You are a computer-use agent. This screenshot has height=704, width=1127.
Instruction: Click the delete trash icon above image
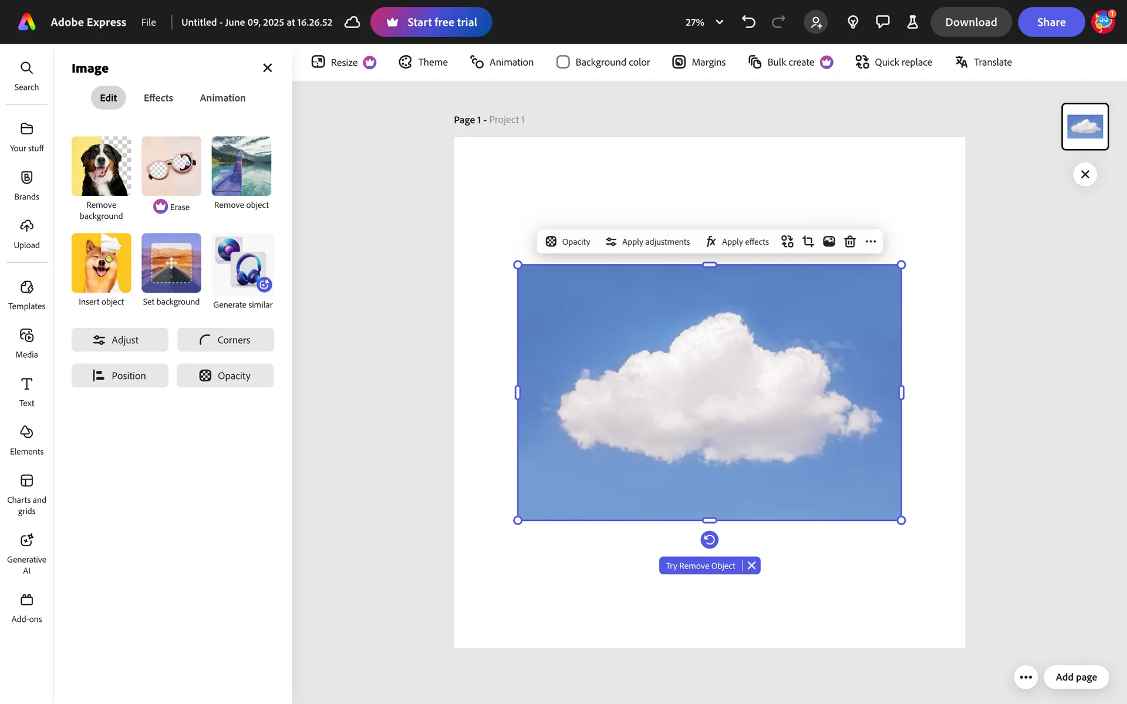[x=849, y=242]
